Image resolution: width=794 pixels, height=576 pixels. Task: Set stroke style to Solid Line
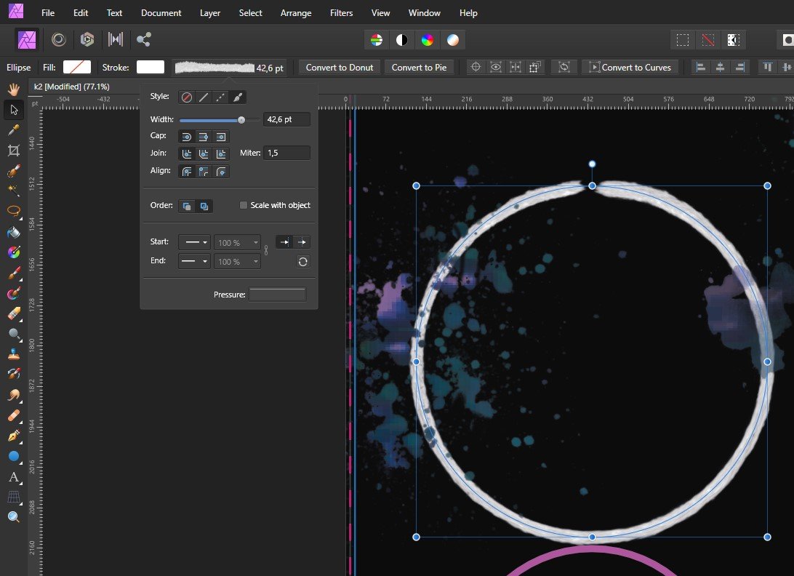point(204,97)
